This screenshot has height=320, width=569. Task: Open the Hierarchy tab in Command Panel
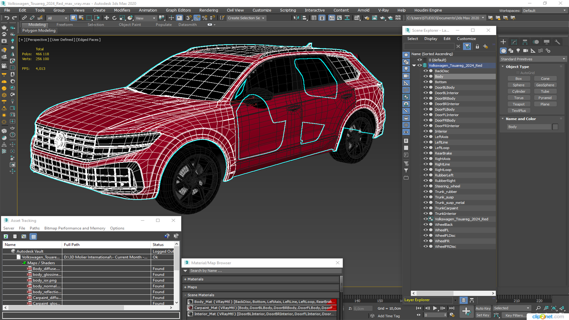pos(525,42)
